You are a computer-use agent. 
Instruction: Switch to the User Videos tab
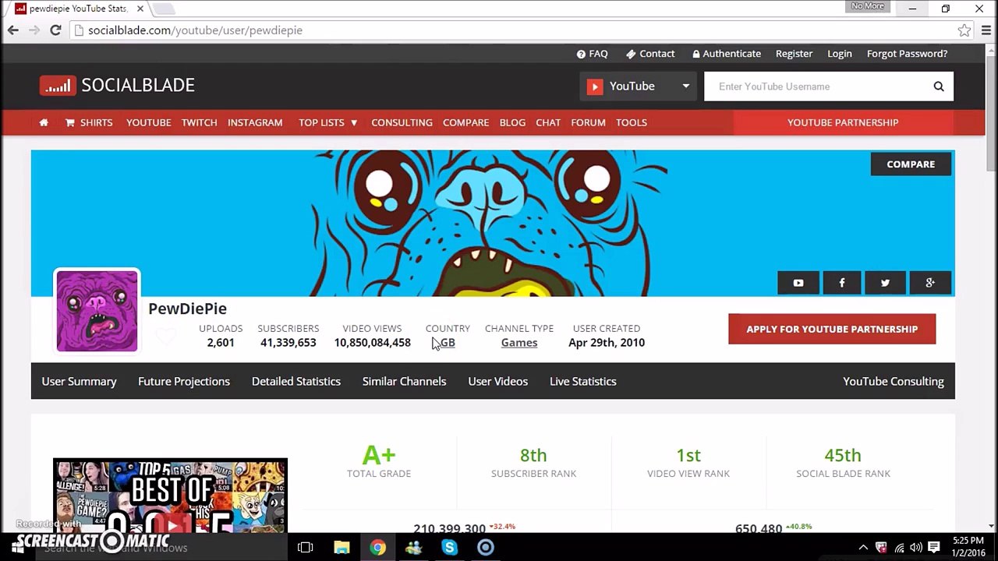[x=498, y=381]
